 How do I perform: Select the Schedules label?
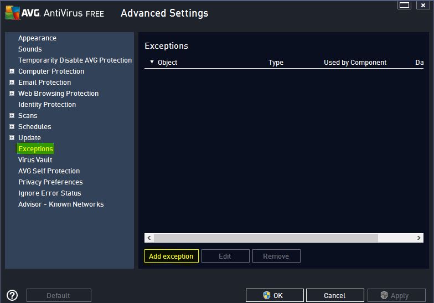pos(34,126)
